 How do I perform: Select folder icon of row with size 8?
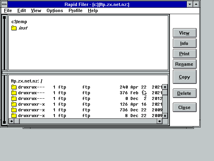[x=14, y=116]
